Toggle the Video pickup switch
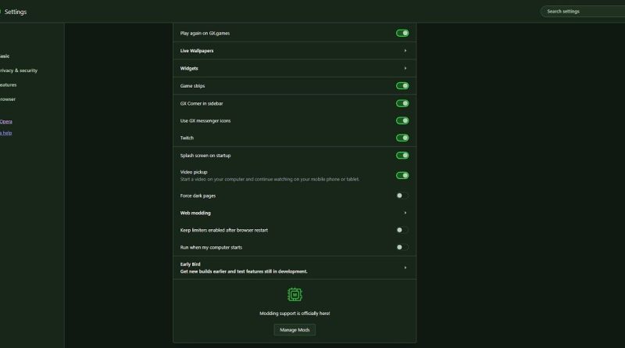 [x=402, y=175]
